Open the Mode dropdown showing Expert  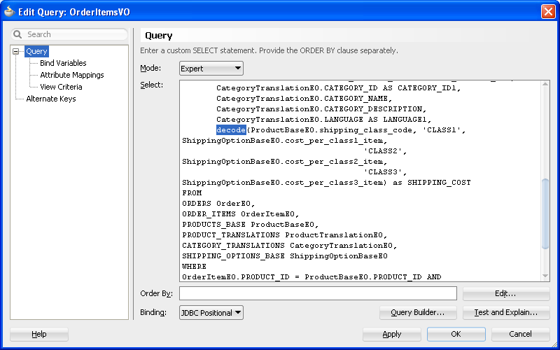tap(211, 69)
